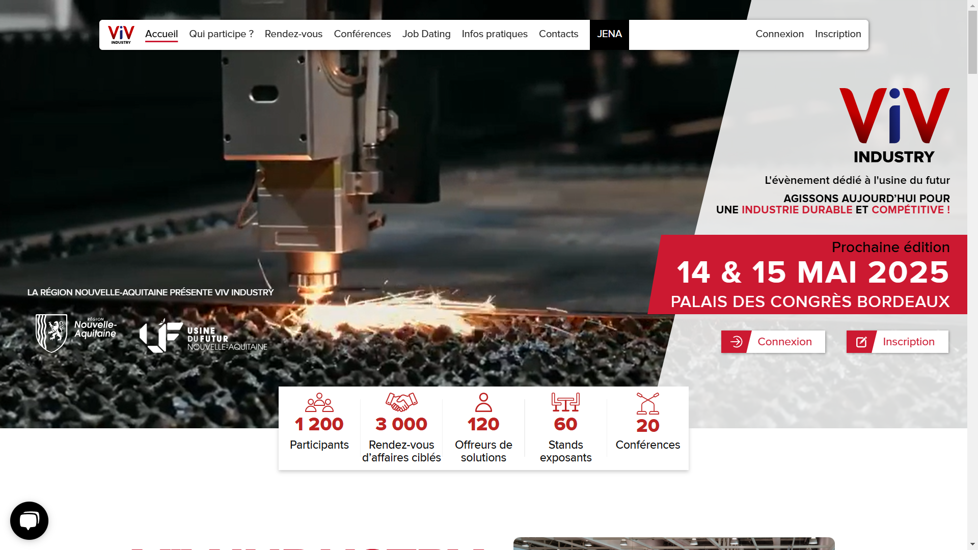
Task: Click LA RÉGION NOUVELLE-AQUITAINE PRÉSENTE VIV INDUSTRY text
Action: [150, 292]
